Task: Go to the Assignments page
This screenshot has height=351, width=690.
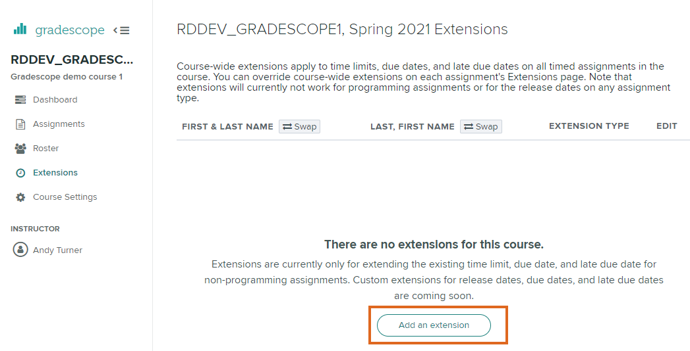Action: pyautogui.click(x=59, y=124)
